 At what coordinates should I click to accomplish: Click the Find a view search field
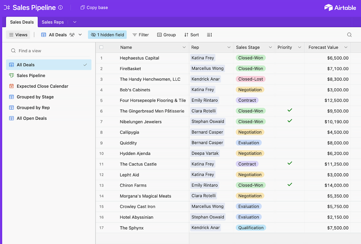pos(49,51)
